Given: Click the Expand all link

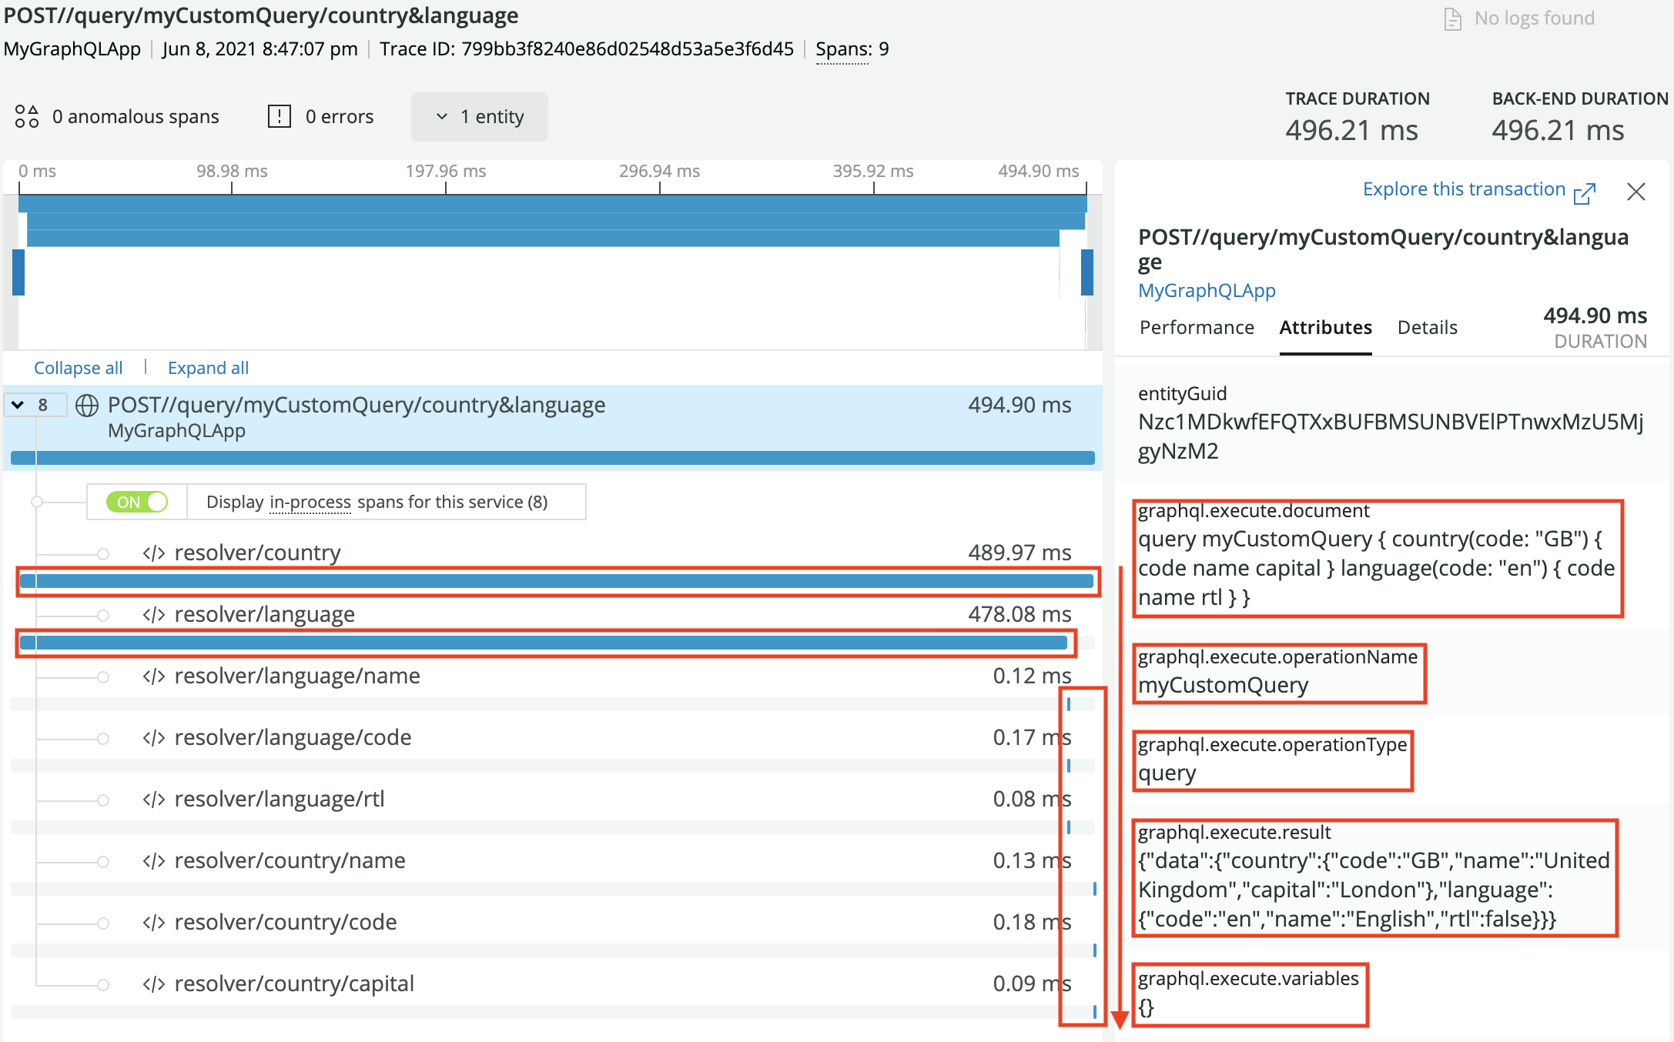Looking at the screenshot, I should click(x=208, y=368).
